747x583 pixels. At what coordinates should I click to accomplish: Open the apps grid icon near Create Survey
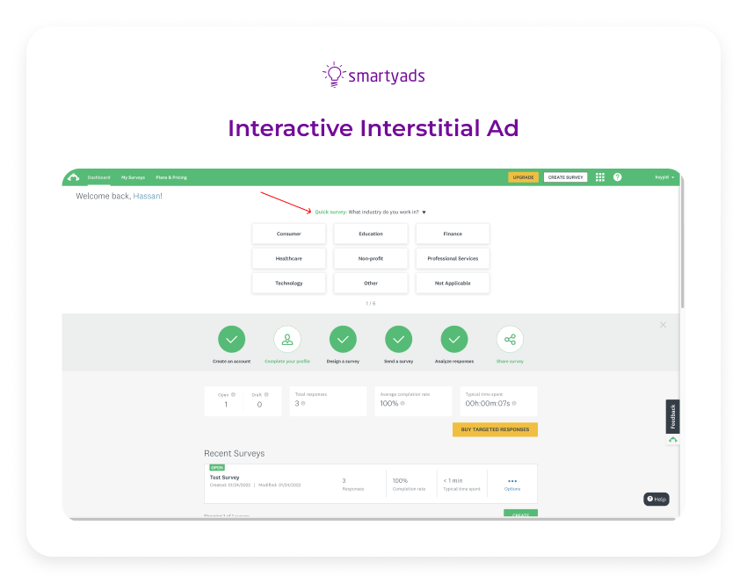599,176
